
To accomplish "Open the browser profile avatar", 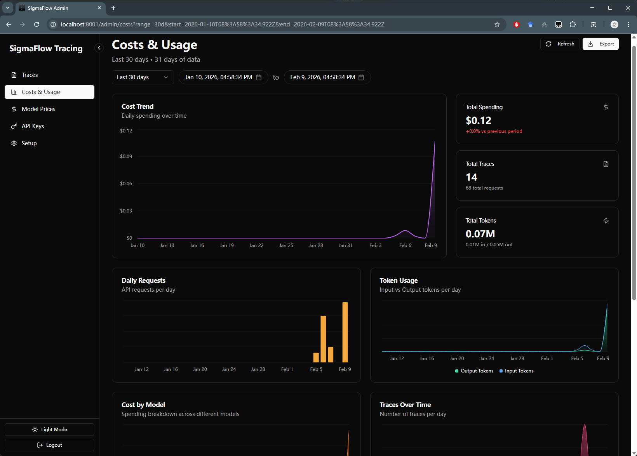I will tap(614, 24).
